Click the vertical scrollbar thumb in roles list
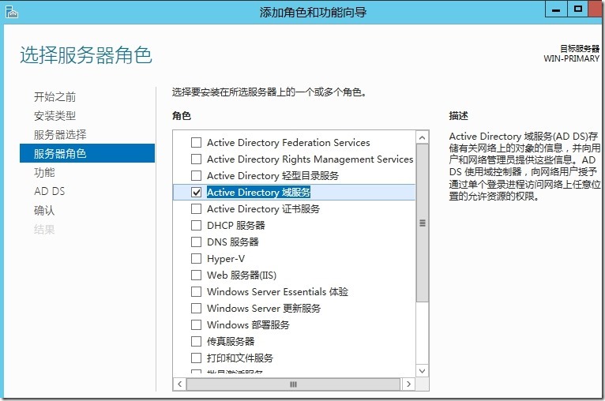605x401 pixels. 422,223
